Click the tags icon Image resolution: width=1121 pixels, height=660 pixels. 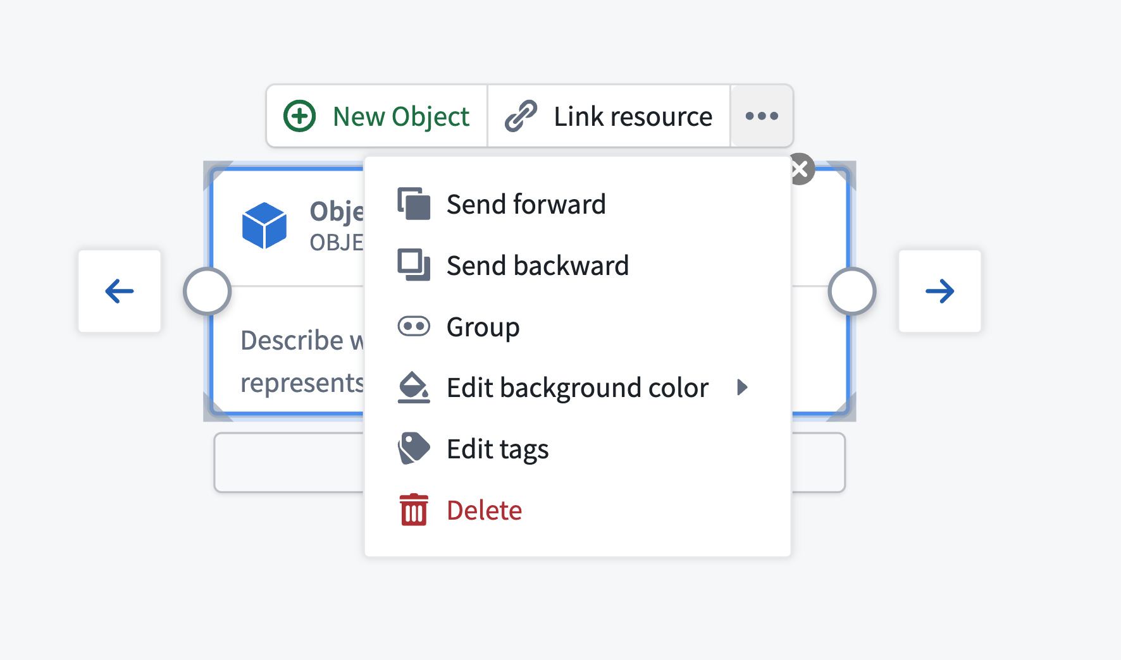tap(414, 448)
